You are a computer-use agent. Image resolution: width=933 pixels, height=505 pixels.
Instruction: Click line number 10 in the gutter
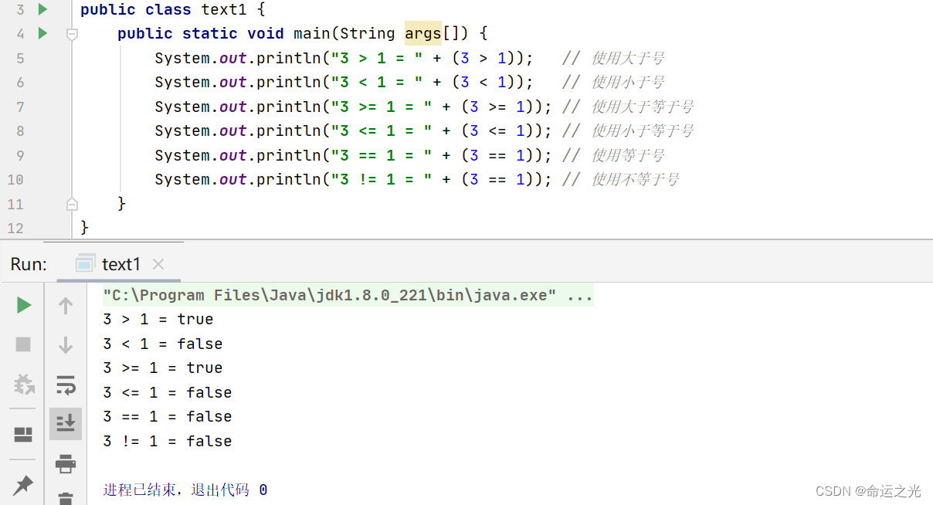(x=15, y=179)
